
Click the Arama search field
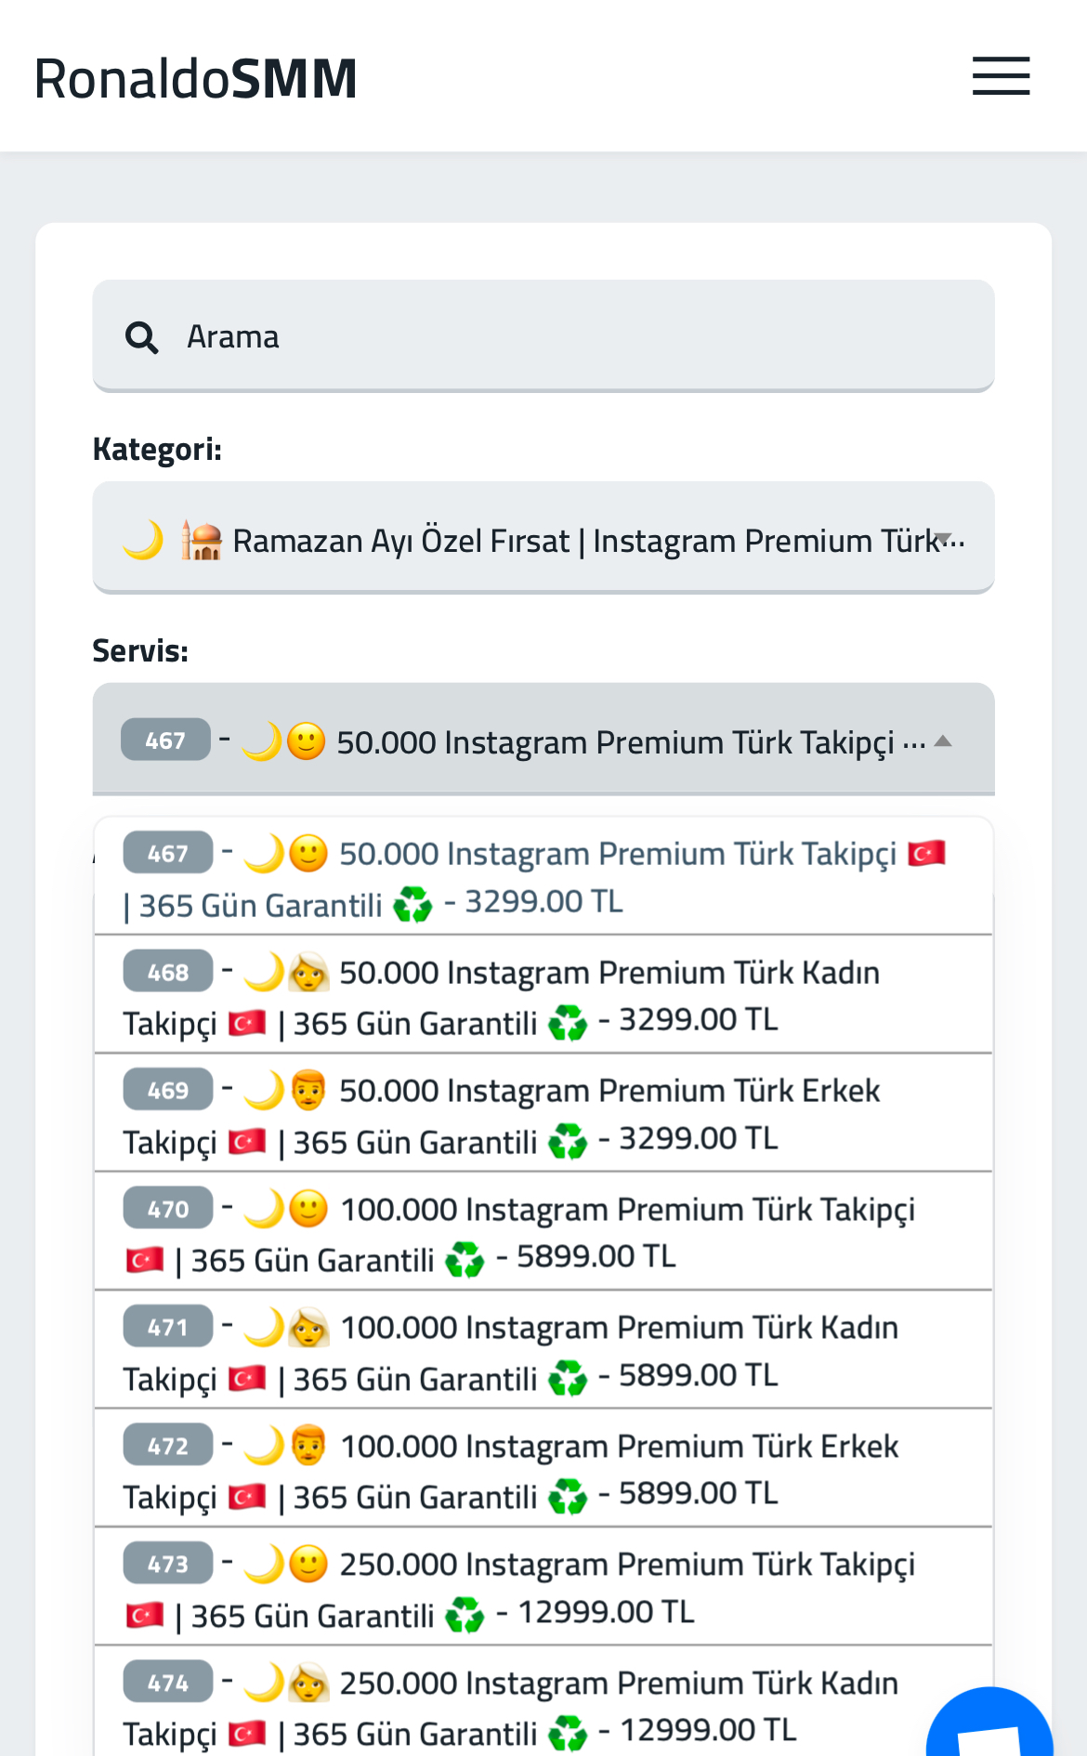543,335
